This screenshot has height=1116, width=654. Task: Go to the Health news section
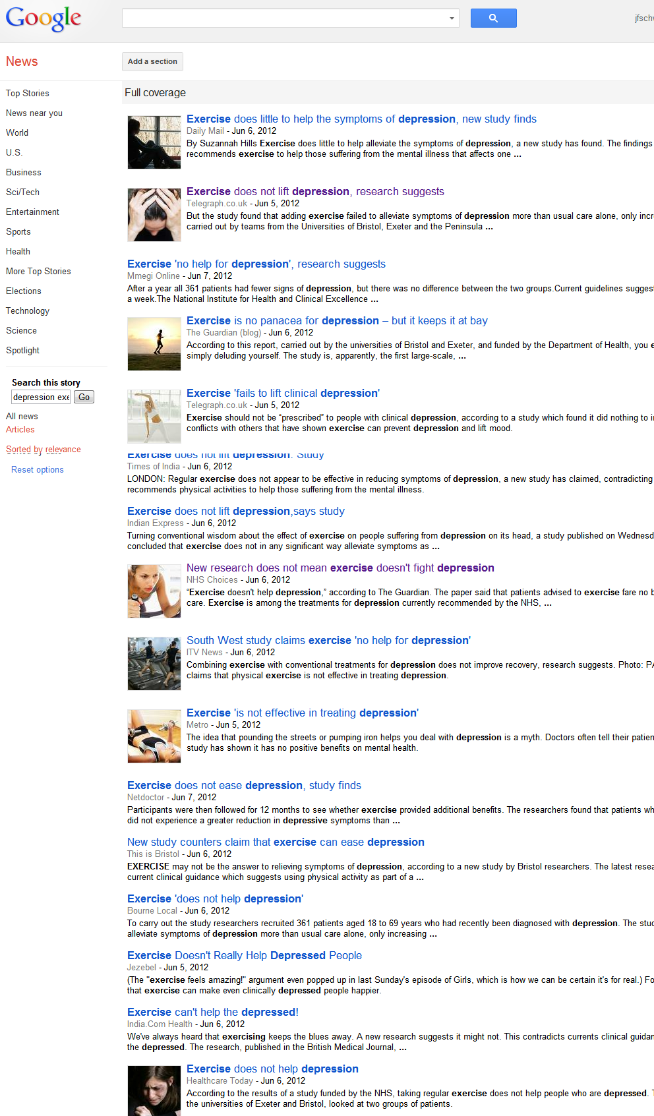coord(18,251)
